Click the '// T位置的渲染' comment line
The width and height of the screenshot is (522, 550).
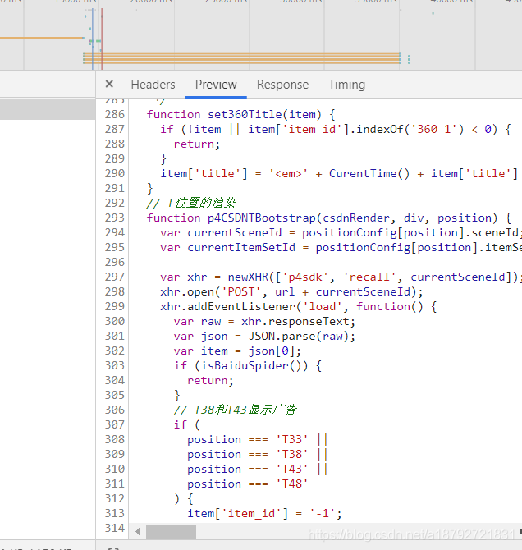pyautogui.click(x=191, y=203)
